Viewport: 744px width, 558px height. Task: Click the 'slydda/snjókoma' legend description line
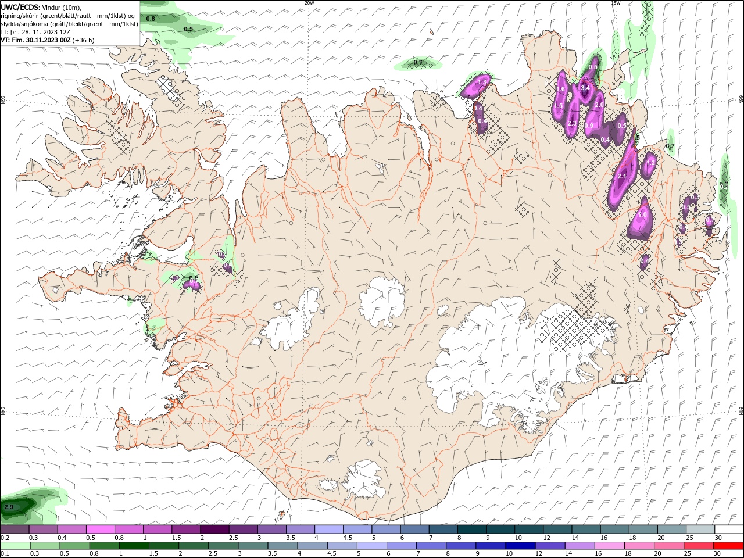tap(69, 24)
